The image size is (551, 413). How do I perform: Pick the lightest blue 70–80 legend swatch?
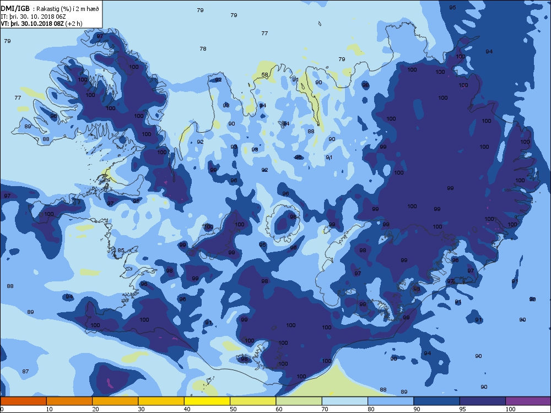(x=345, y=401)
